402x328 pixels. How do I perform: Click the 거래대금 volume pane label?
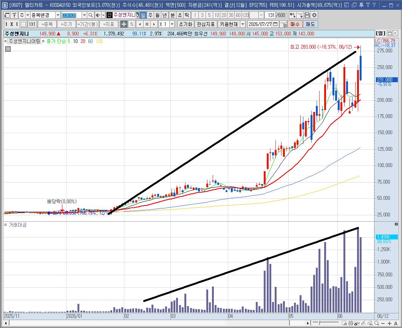[17, 225]
